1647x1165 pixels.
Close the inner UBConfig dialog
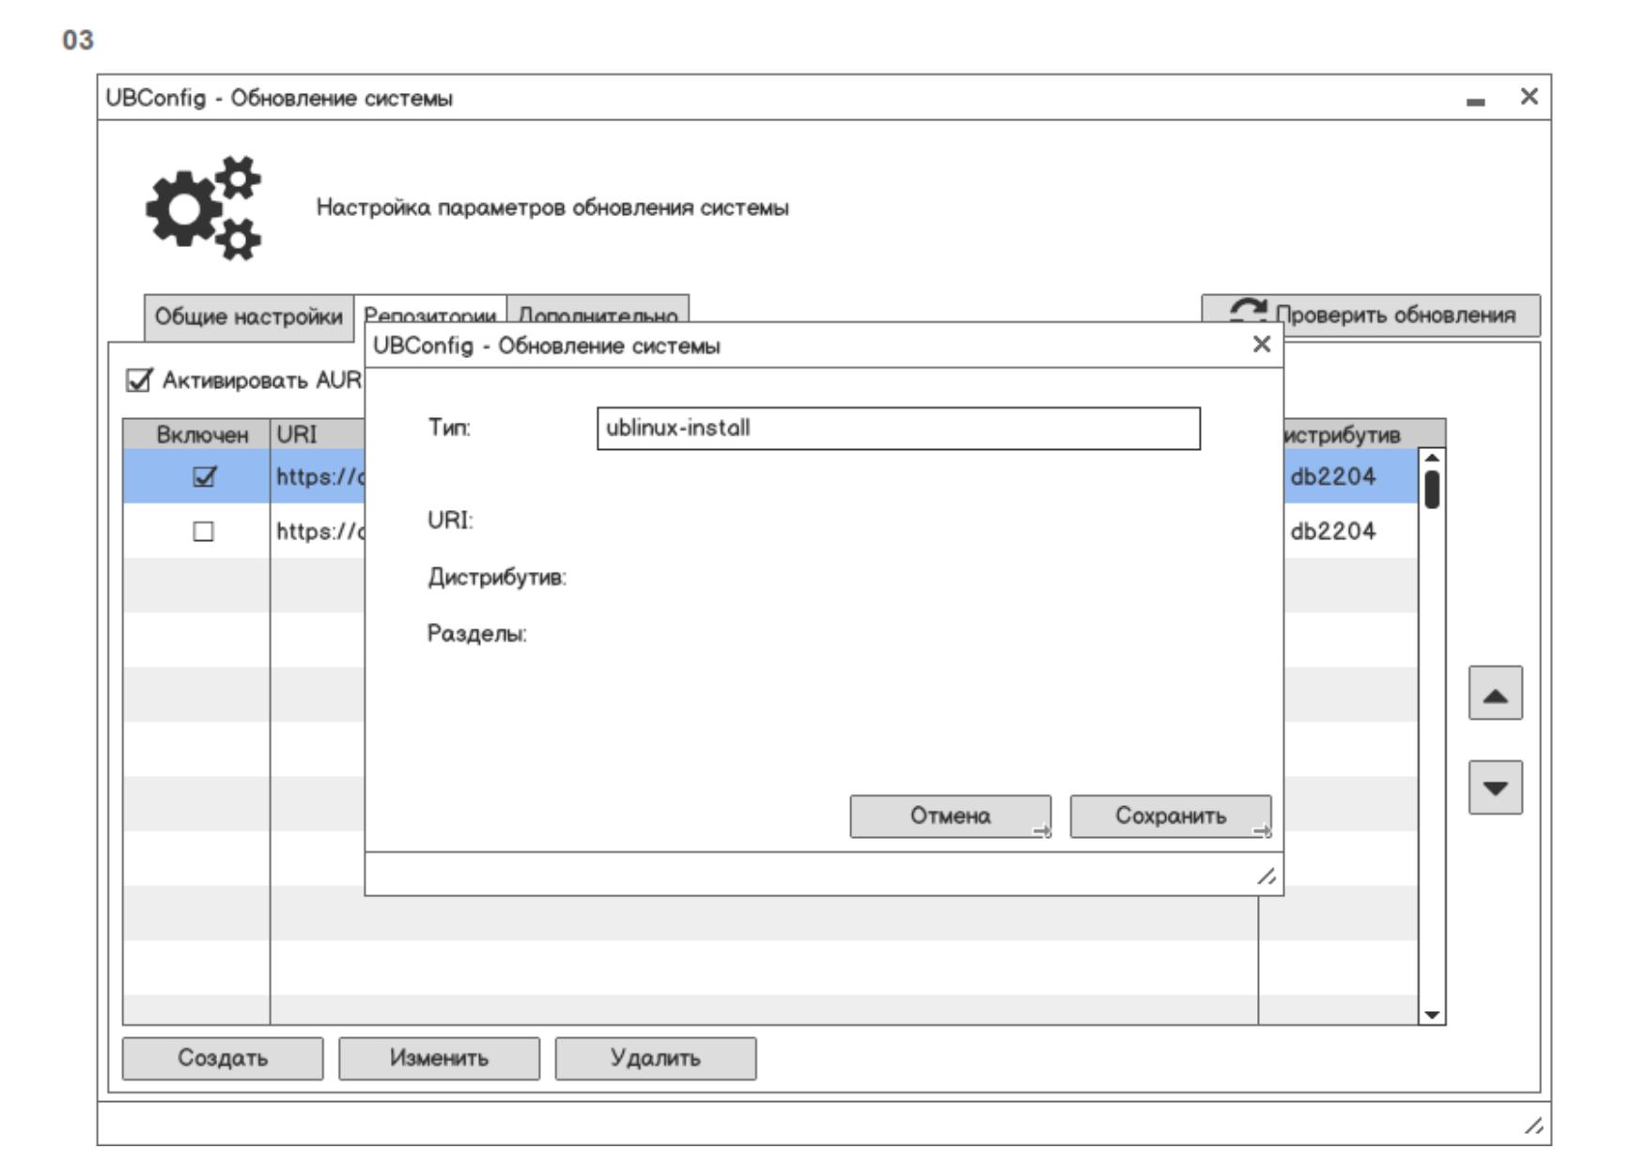pos(1261,345)
